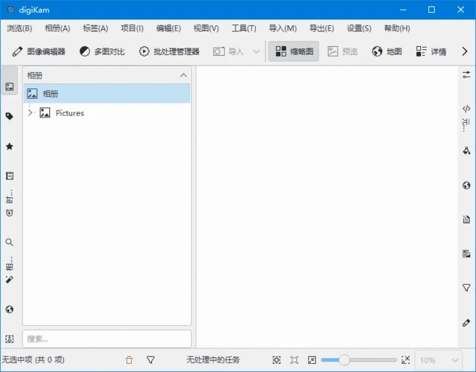
Task: Show more toolbar items with right chevron
Action: (465, 51)
